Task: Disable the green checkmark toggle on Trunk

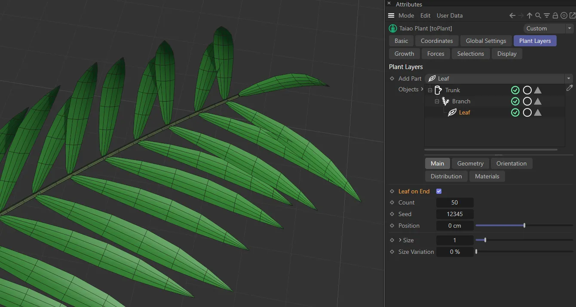Action: [x=515, y=90]
